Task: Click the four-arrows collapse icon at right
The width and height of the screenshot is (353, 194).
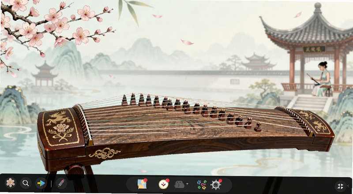Action: click(x=340, y=187)
